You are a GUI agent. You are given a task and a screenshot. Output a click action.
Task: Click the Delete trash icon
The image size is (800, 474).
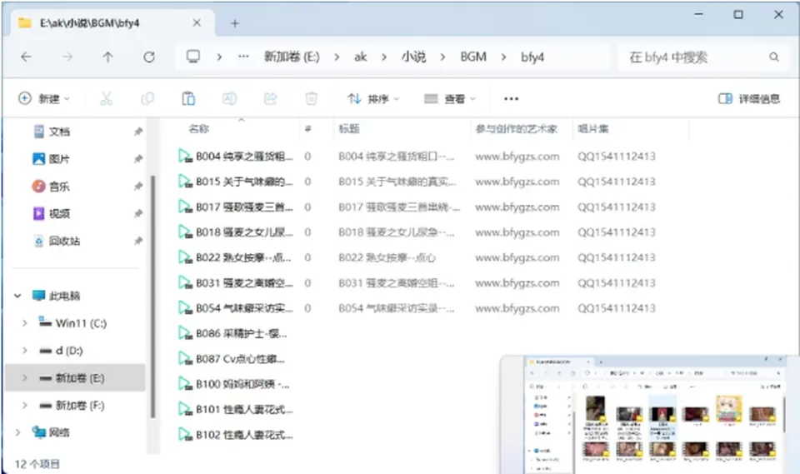point(311,98)
